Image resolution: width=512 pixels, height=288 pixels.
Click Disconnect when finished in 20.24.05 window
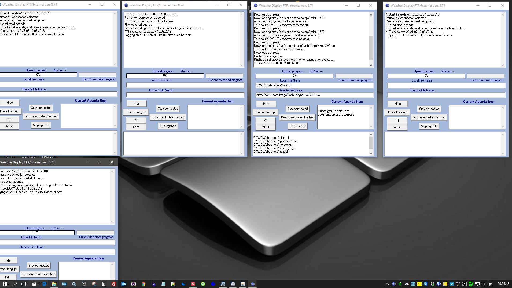[39, 274]
